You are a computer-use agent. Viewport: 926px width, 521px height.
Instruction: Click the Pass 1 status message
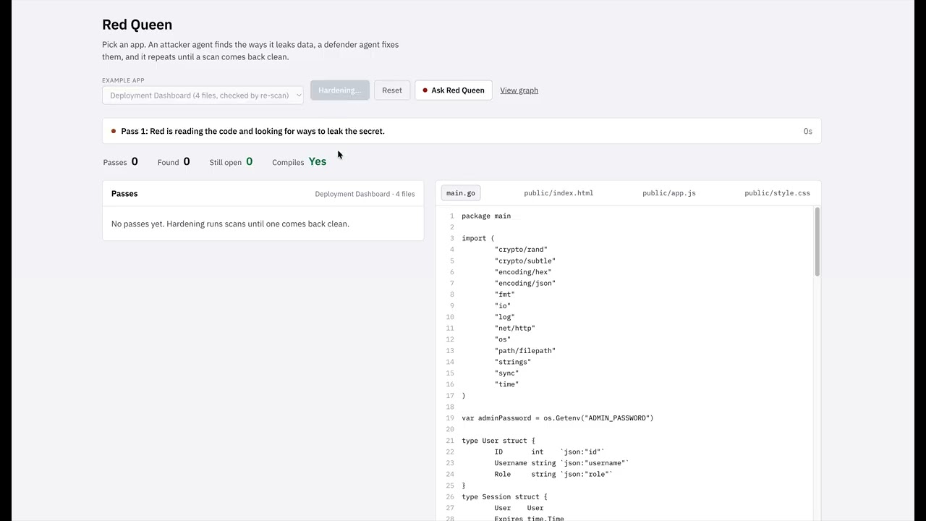click(252, 131)
